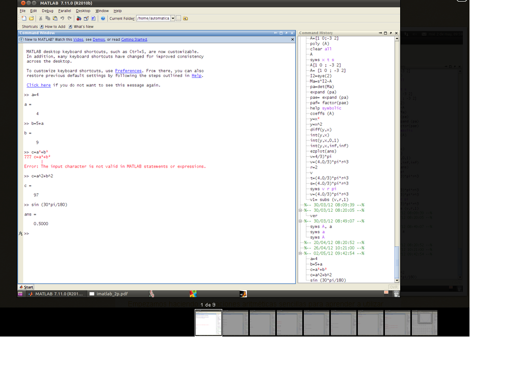522x391 pixels.
Task: Click the What's New shortcut
Action: coord(81,26)
